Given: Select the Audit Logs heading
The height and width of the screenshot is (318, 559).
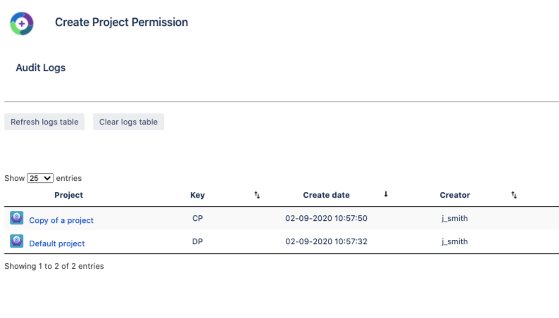Looking at the screenshot, I should pyautogui.click(x=41, y=68).
